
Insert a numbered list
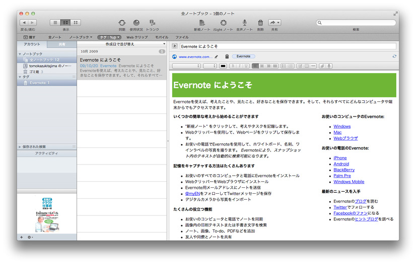291,66
